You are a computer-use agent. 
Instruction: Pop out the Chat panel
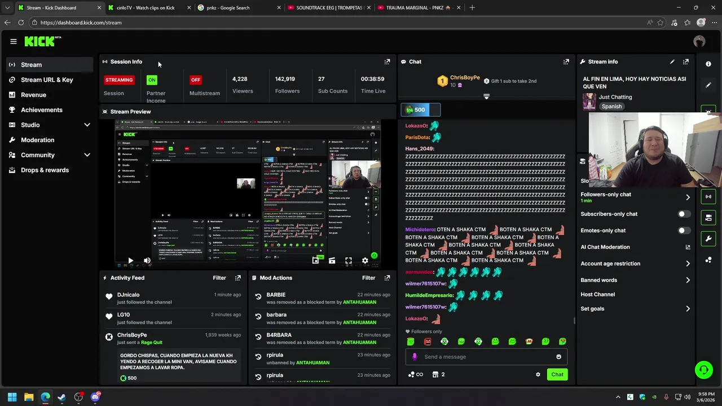click(x=566, y=61)
